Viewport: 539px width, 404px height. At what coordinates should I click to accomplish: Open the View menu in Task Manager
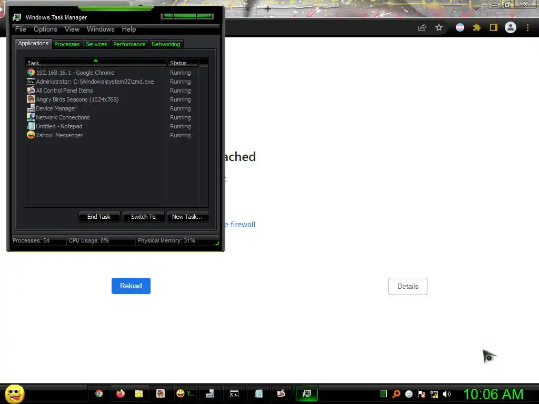pos(72,29)
